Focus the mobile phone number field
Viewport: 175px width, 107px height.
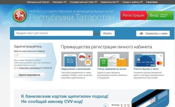tap(30, 55)
